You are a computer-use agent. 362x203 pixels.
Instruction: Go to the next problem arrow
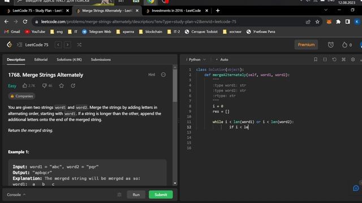[x=67, y=45]
